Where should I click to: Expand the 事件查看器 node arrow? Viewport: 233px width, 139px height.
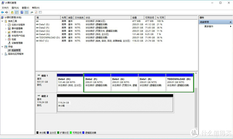[x=6, y=28]
